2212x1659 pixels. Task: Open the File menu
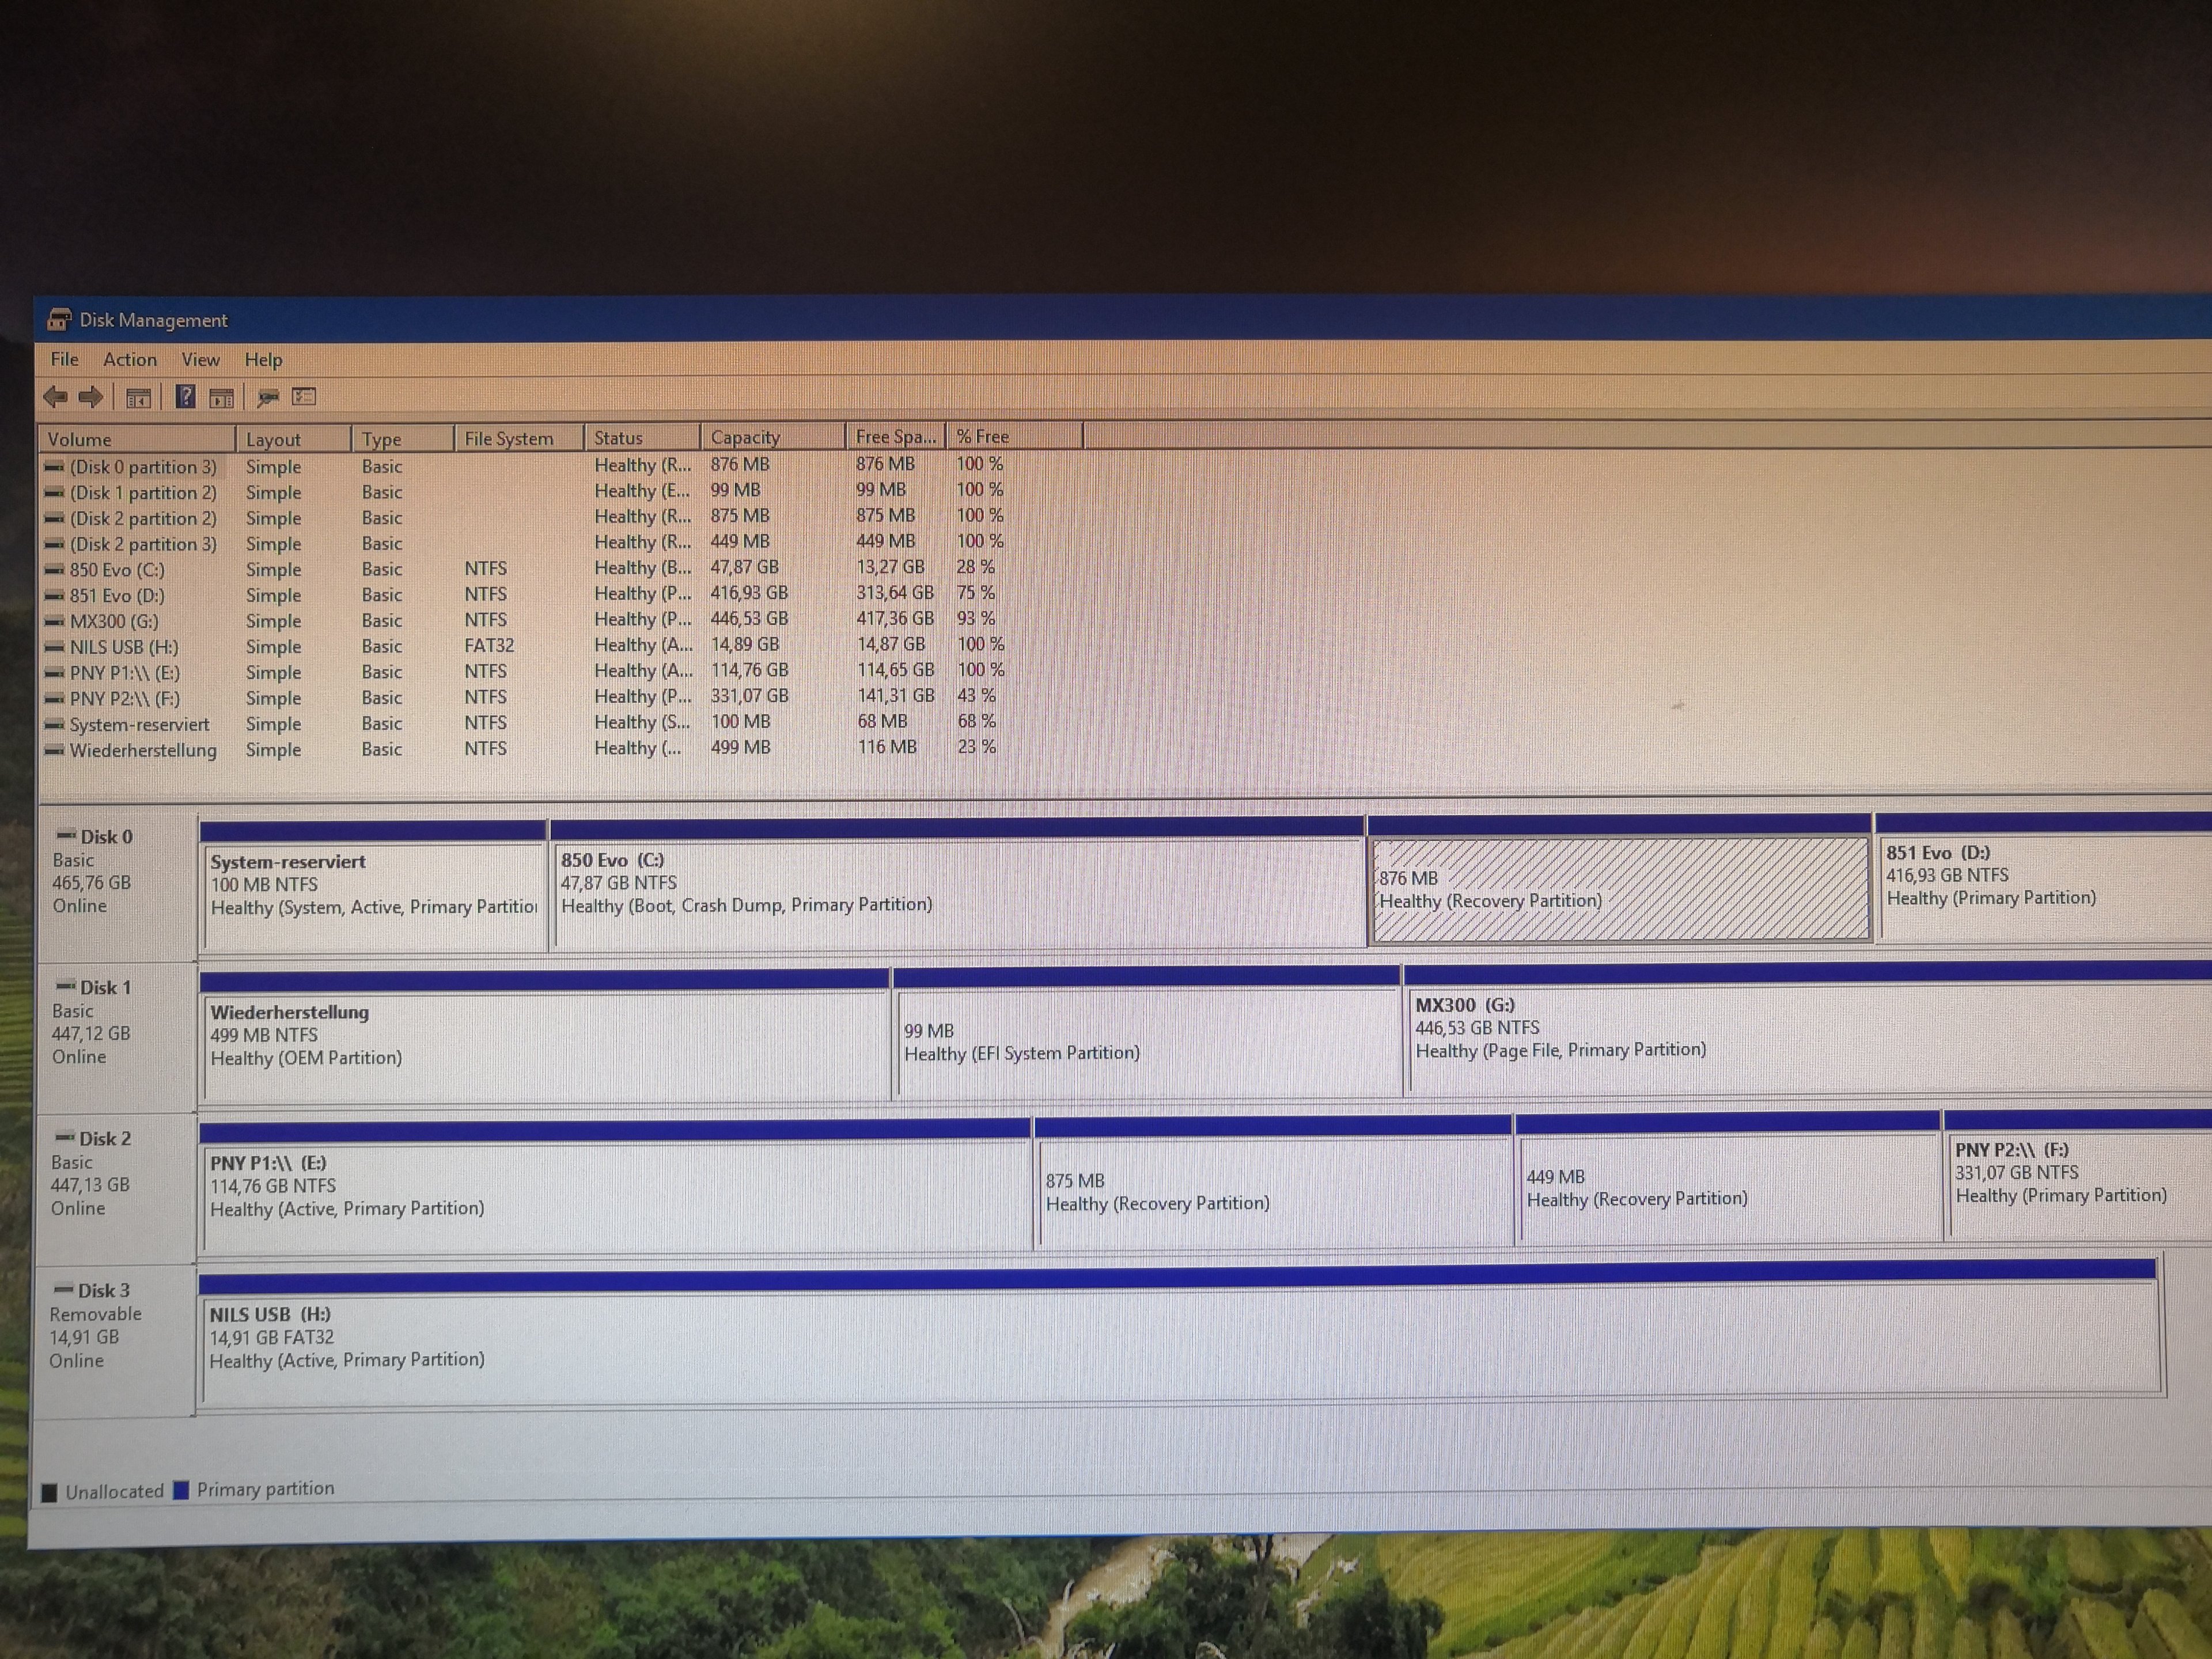(64, 359)
